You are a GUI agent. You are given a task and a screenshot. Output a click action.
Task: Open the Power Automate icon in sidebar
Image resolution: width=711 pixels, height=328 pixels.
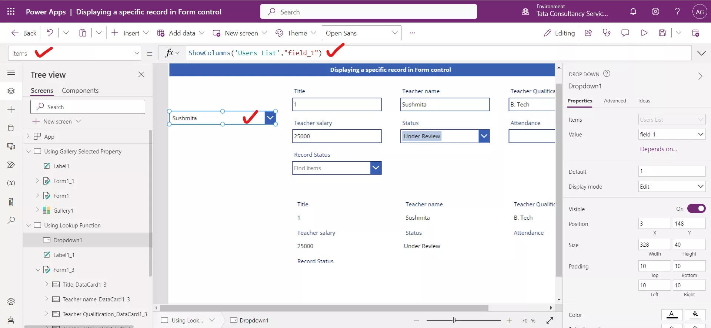point(11,165)
